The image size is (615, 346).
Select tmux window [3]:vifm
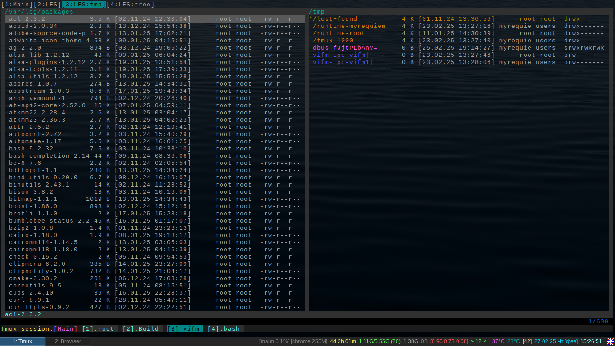[185, 329]
